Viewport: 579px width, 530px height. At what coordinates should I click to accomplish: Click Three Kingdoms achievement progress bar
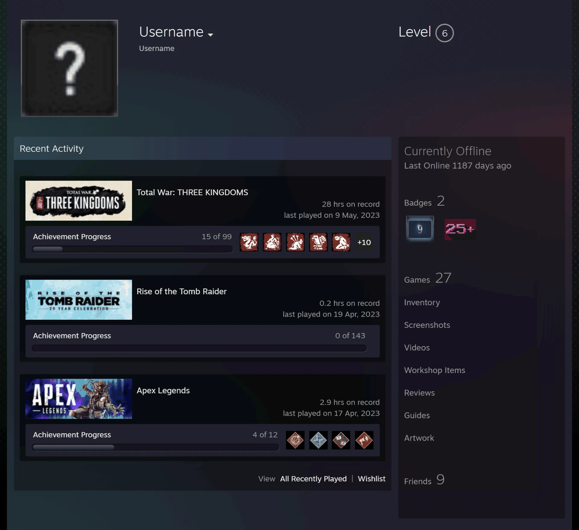(132, 249)
